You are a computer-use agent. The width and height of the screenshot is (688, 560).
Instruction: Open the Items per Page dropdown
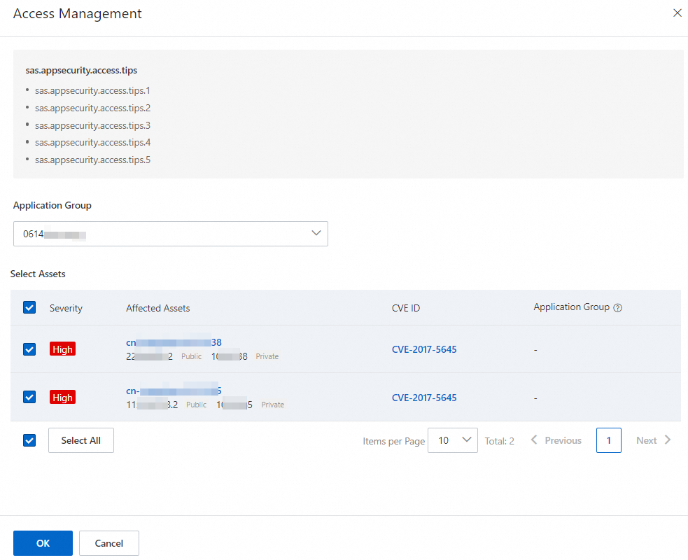(x=452, y=440)
